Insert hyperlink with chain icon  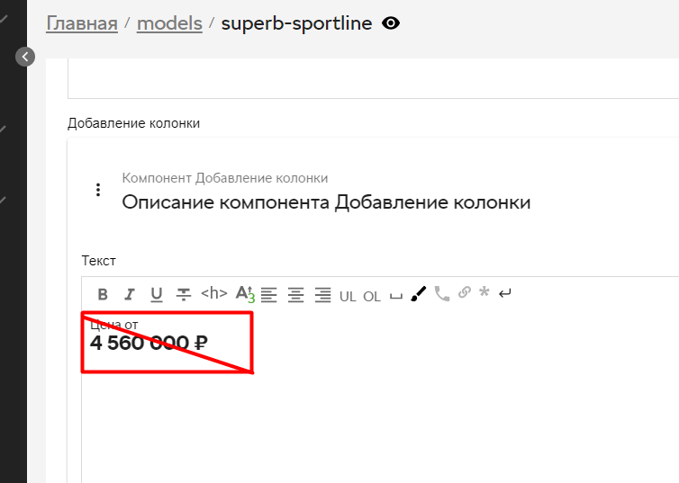(465, 292)
